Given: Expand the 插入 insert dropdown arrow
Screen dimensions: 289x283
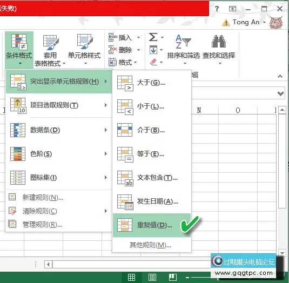Looking at the screenshot, I should coord(138,38).
